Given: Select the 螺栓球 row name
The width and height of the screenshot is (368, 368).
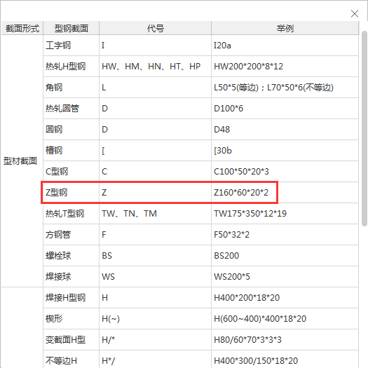Looking at the screenshot, I should pos(58,256).
